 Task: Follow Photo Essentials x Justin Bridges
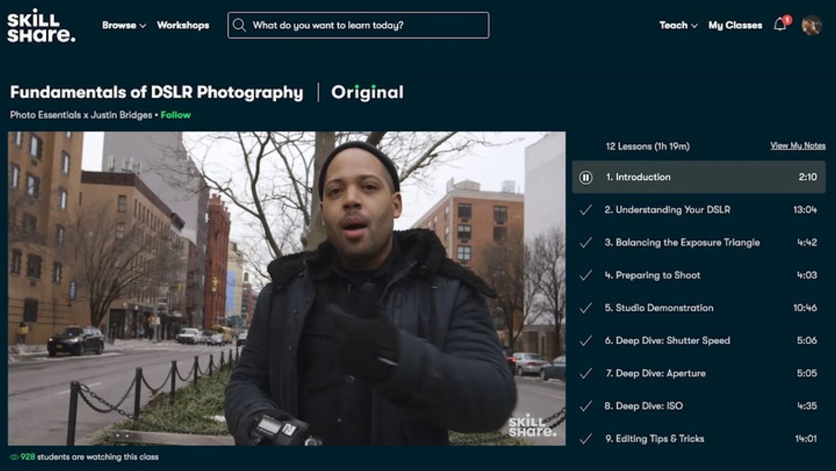176,115
